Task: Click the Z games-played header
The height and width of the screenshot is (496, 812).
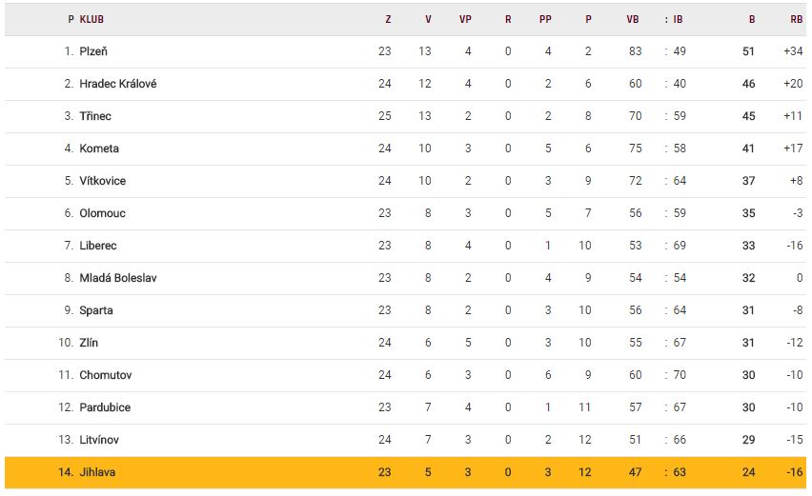Action: tap(388, 19)
